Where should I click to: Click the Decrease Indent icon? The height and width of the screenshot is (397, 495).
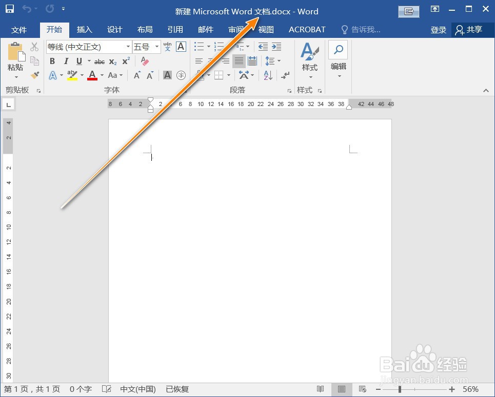click(x=263, y=47)
